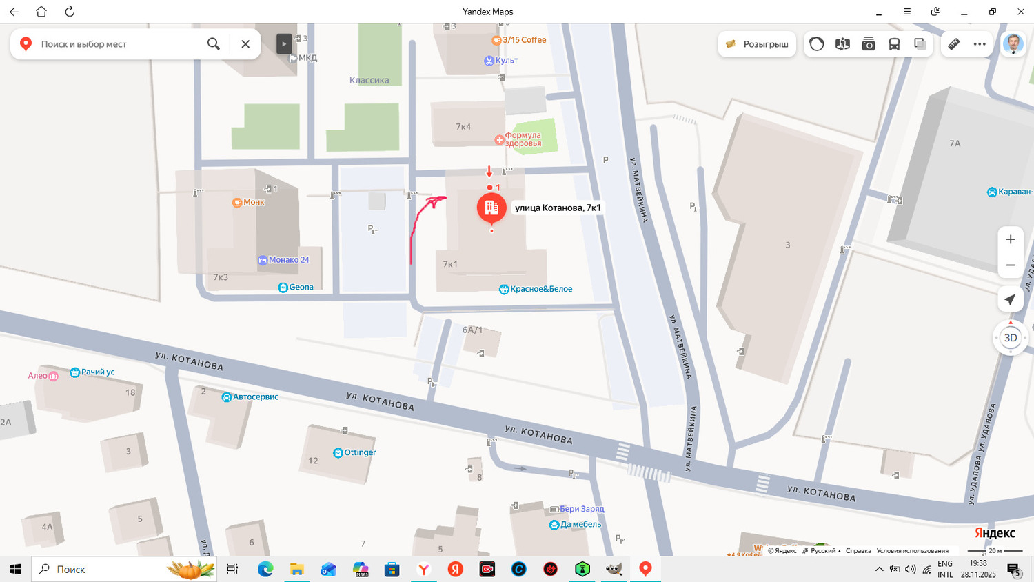Clear search with the X button
The width and height of the screenshot is (1034, 582).
pyautogui.click(x=245, y=44)
